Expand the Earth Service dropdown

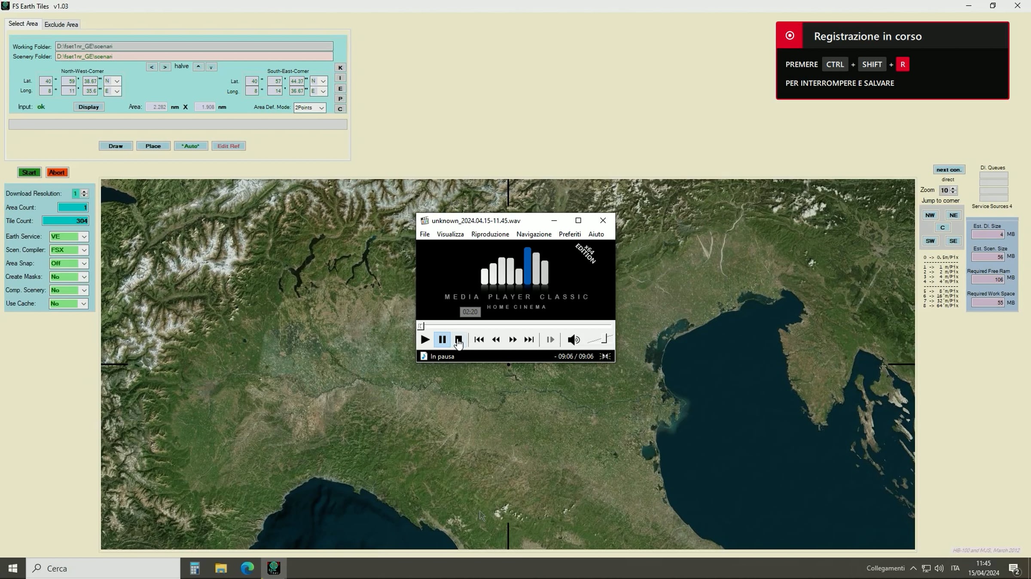[84, 237]
